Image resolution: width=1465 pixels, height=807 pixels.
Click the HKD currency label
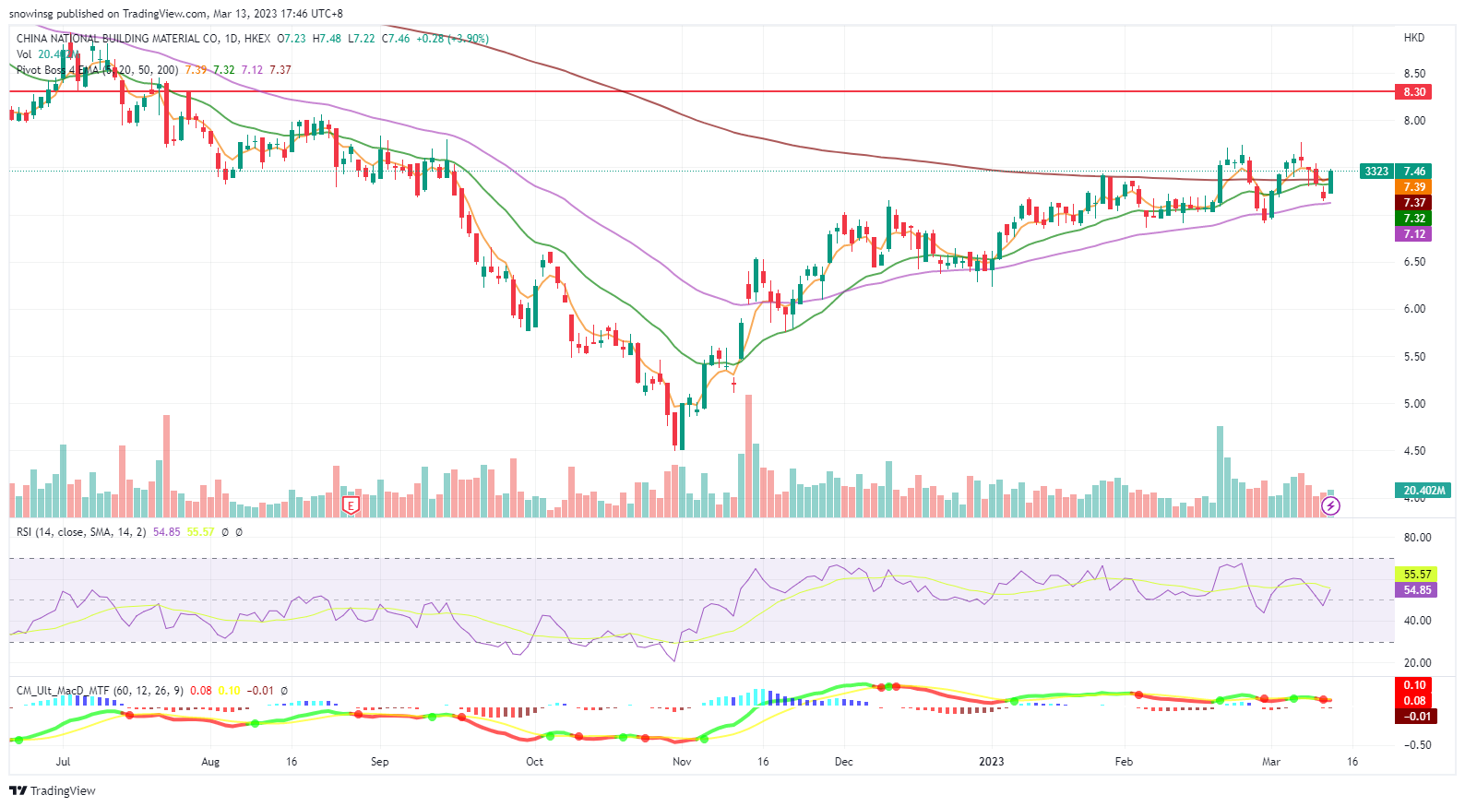pyautogui.click(x=1413, y=38)
